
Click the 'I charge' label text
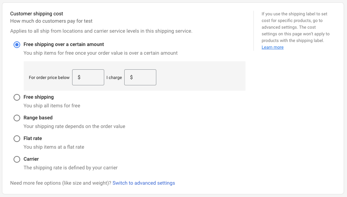(114, 78)
